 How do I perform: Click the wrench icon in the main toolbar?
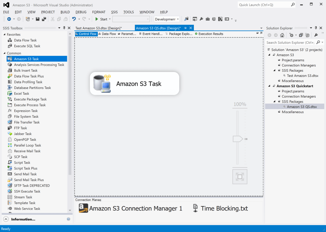point(201,19)
